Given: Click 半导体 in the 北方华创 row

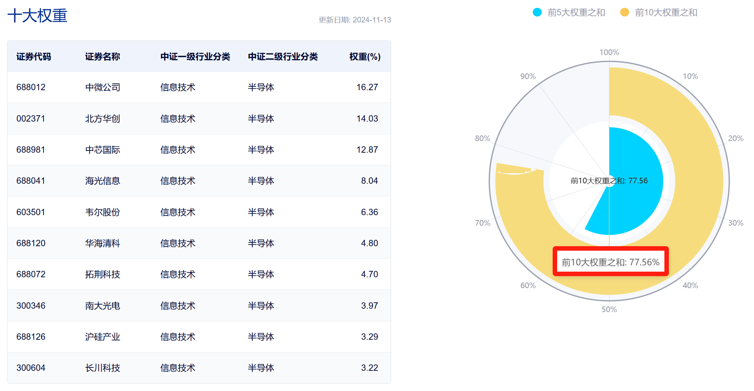Looking at the screenshot, I should point(261,119).
